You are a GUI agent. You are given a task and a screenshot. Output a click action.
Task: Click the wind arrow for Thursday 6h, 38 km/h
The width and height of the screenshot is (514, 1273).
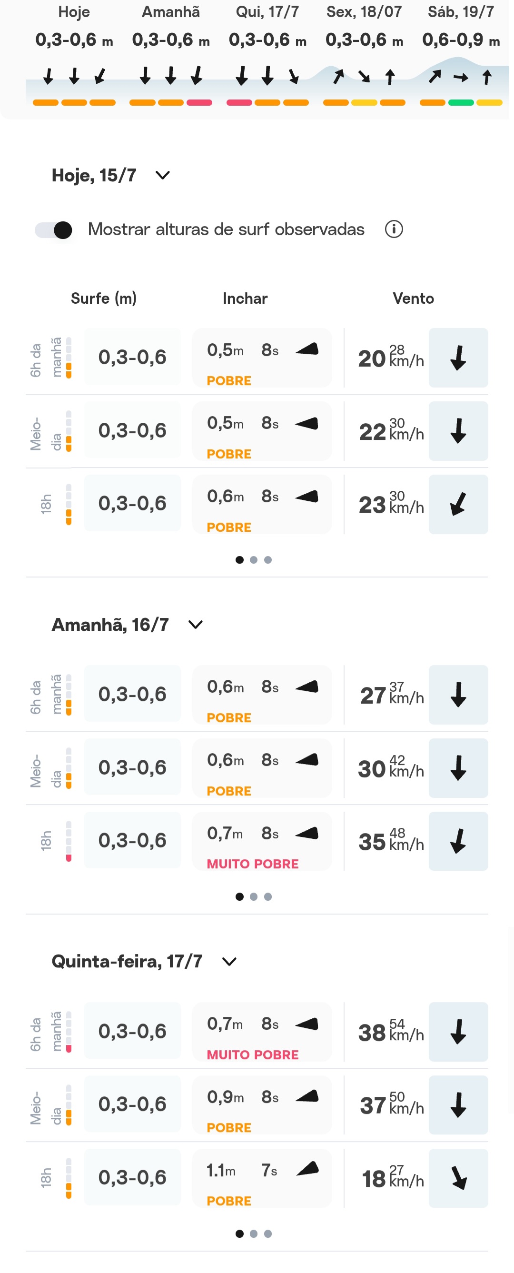pos(458,1032)
